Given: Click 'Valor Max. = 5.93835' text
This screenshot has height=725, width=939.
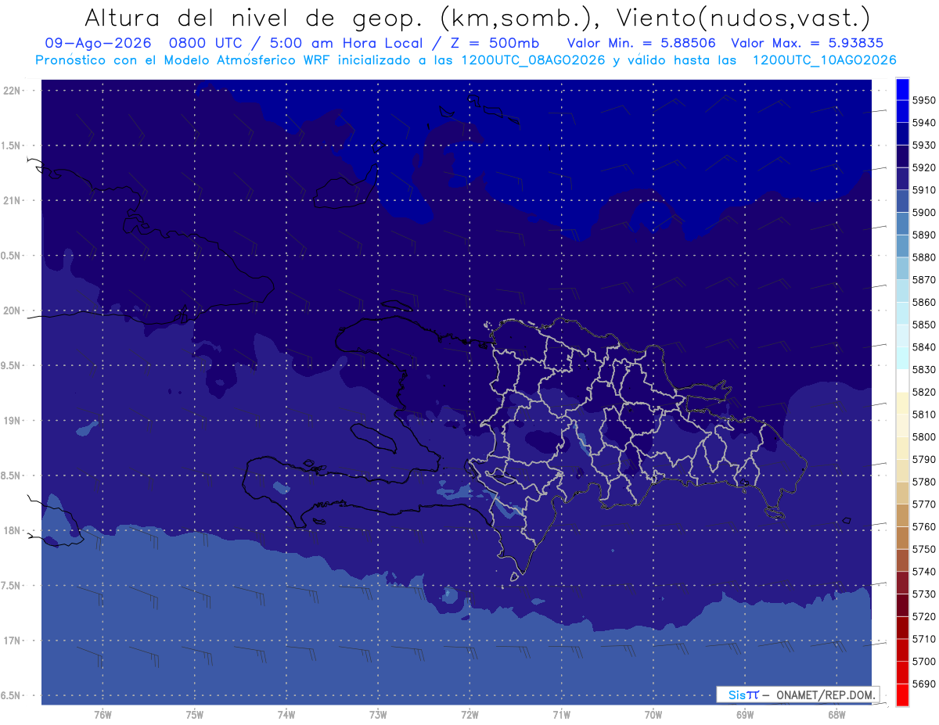Looking at the screenshot, I should click(809, 43).
